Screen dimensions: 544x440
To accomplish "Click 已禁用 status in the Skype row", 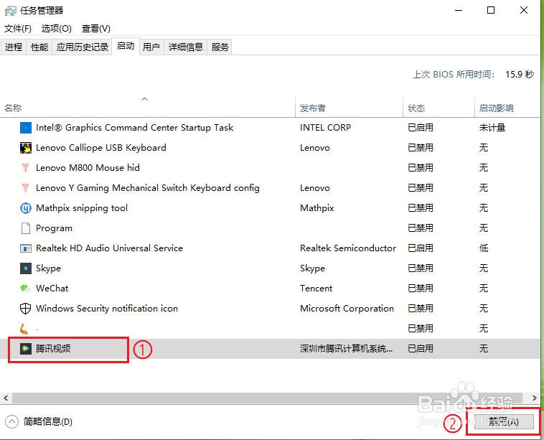I will [421, 268].
